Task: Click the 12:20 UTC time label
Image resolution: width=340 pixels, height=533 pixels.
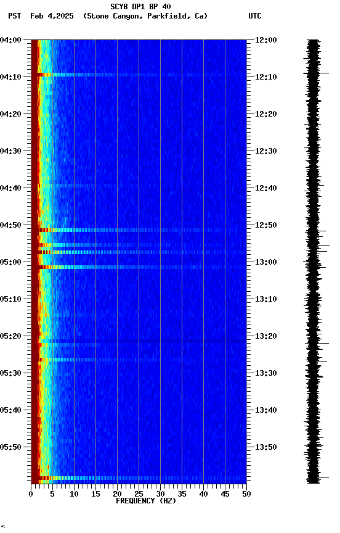Action: (x=265, y=114)
